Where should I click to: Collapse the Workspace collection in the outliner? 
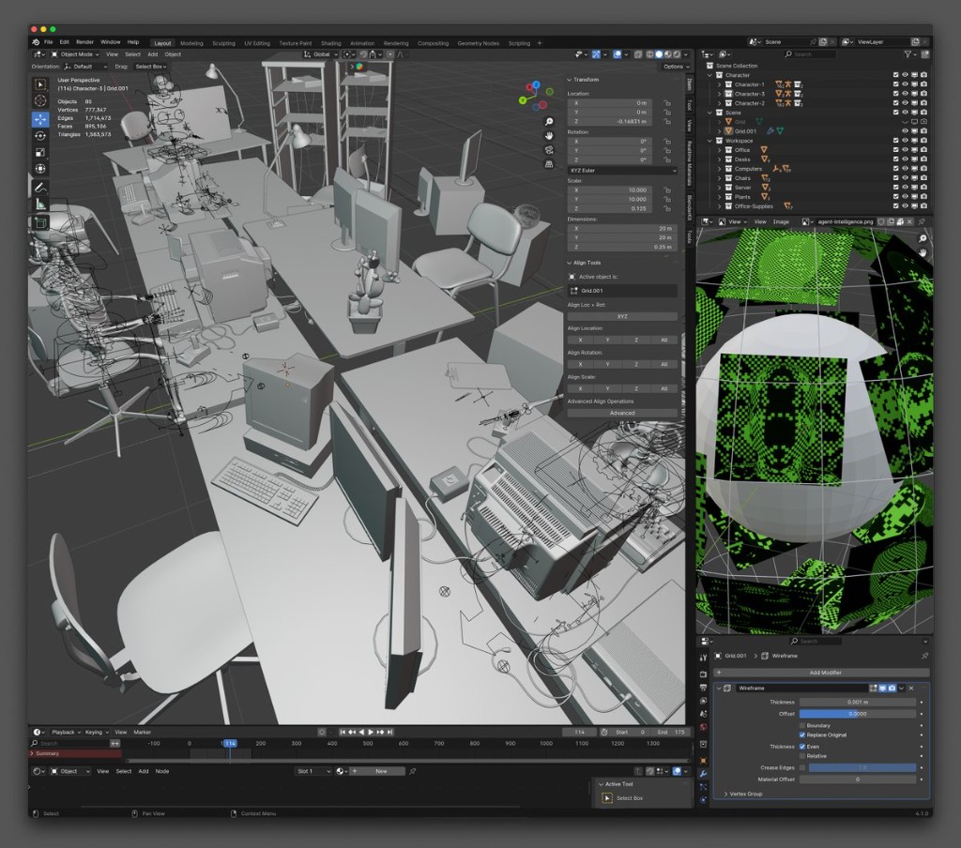coord(711,141)
